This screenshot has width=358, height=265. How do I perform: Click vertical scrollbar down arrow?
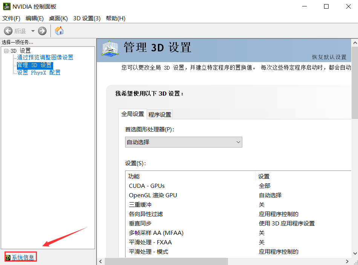pos(355,253)
